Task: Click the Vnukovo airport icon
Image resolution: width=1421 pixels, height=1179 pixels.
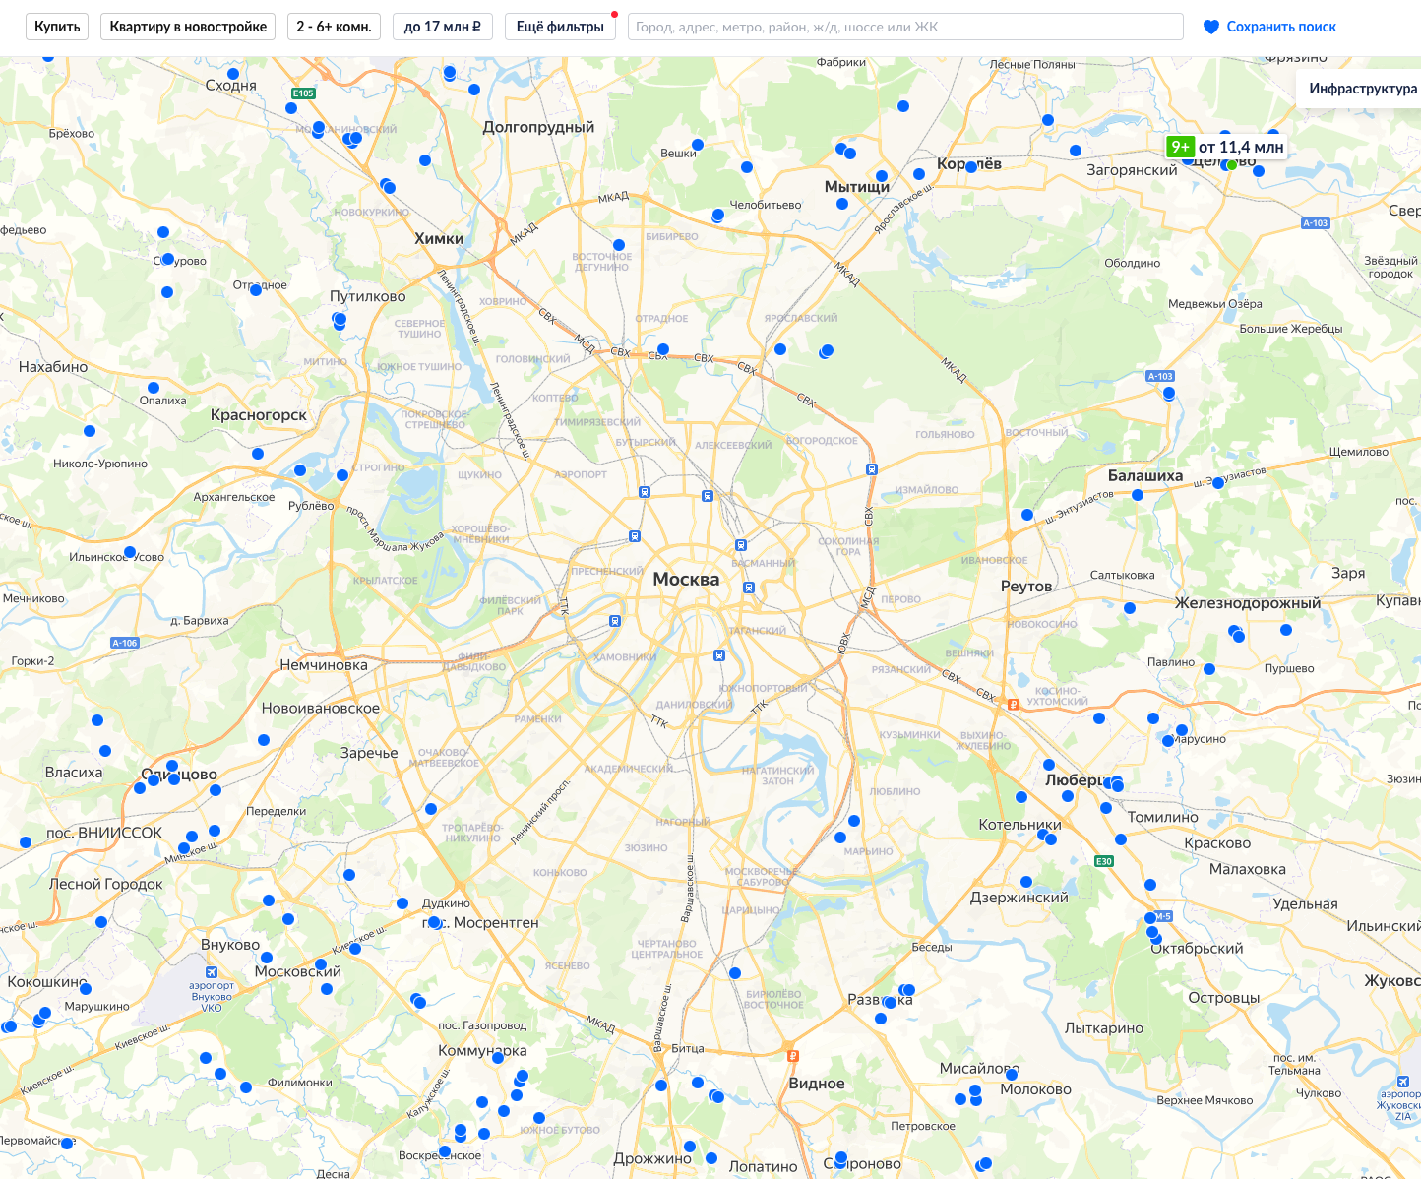Action: pyautogui.click(x=212, y=972)
